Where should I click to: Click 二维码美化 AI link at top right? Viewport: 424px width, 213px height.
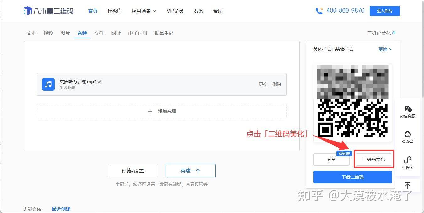point(381,33)
